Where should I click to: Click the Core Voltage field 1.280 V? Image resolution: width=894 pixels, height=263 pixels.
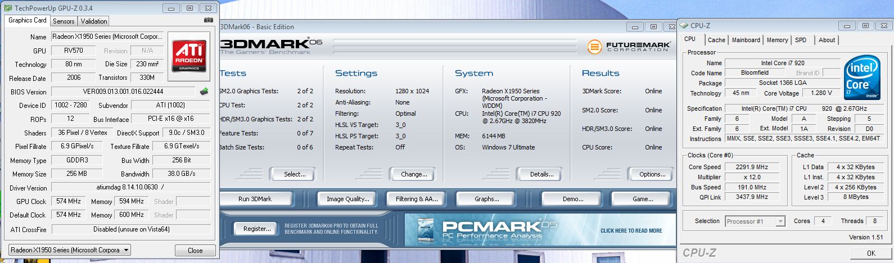point(821,93)
